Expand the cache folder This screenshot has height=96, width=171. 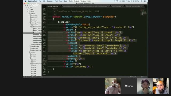(30, 62)
